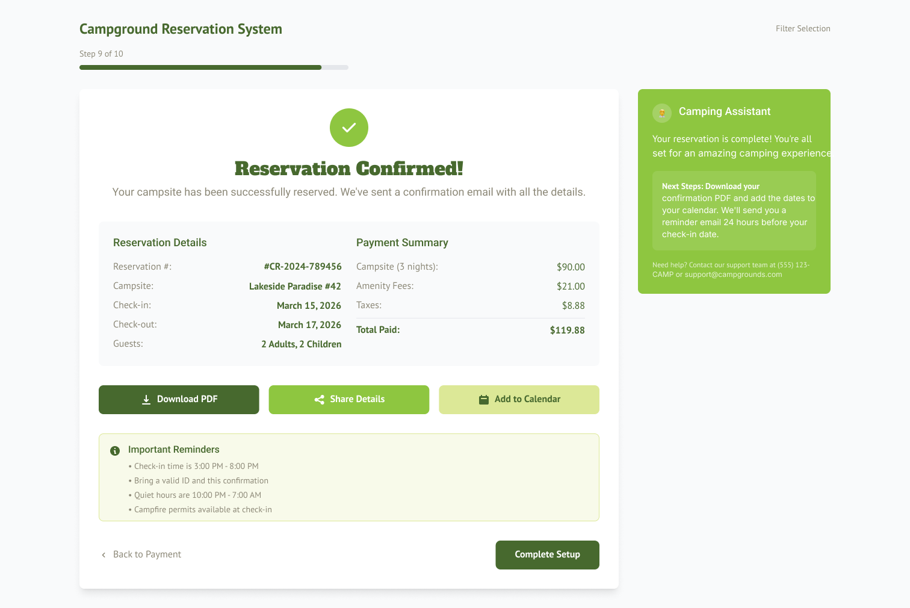Click amenity fees amount $21.00
Screen dimensions: 910x608
tap(571, 287)
